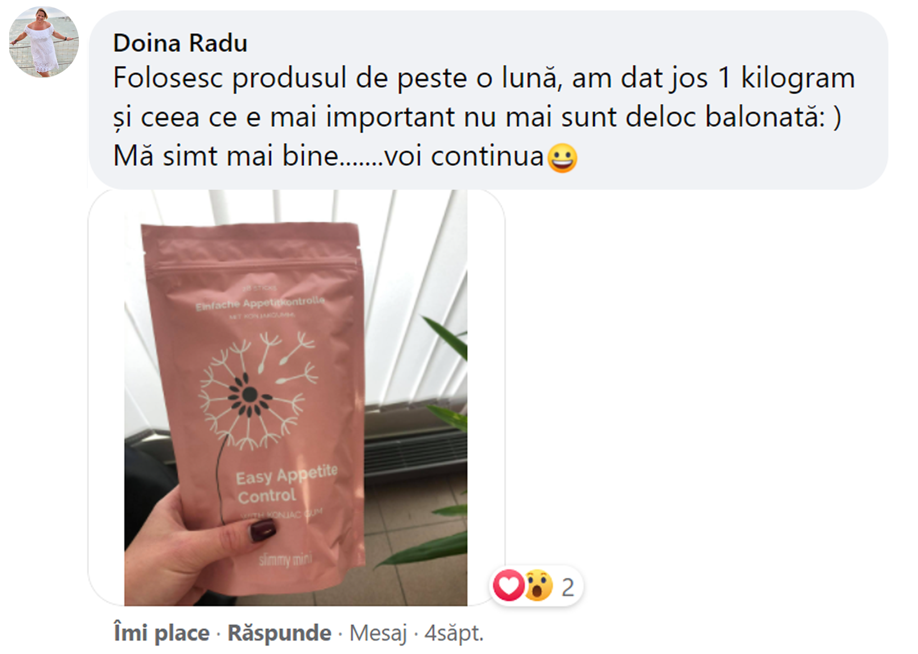918x654 pixels.
Task: Click 'Einfache Appetitkontrolle' text on the pouch
Action: [260, 303]
